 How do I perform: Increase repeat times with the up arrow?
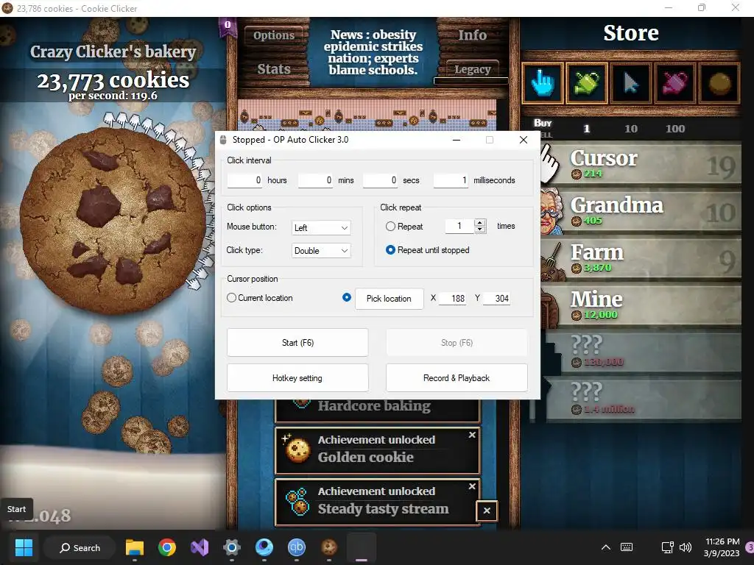pos(480,222)
